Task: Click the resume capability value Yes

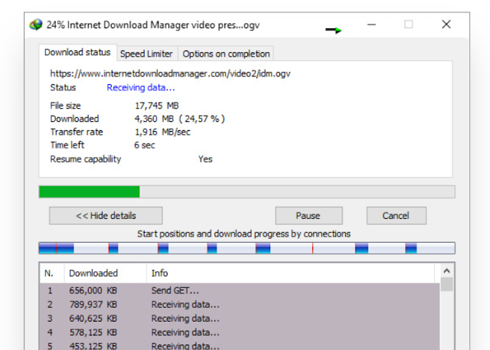Action: tap(205, 159)
